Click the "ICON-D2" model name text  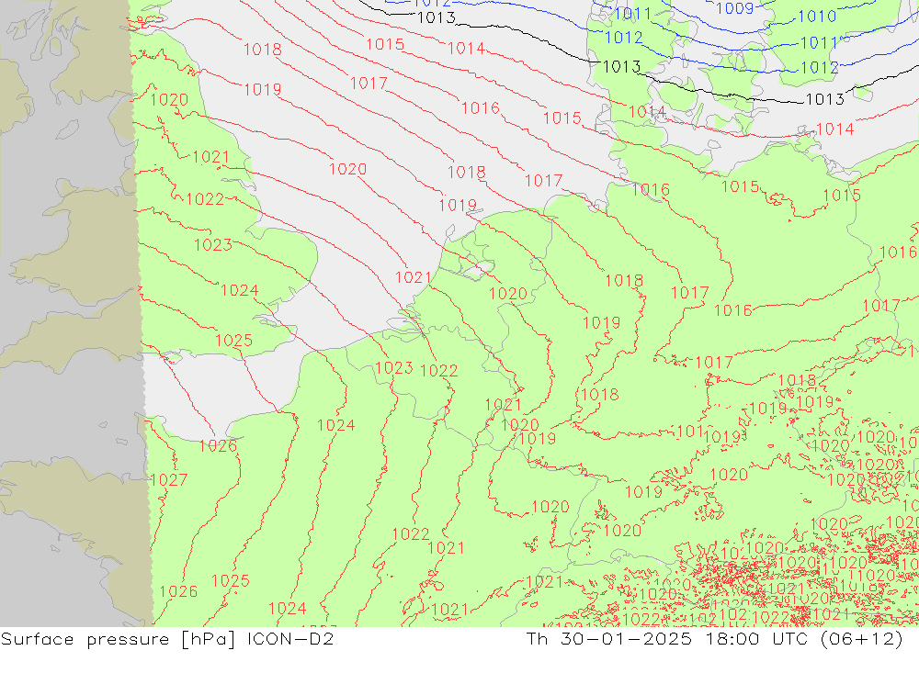(290, 638)
